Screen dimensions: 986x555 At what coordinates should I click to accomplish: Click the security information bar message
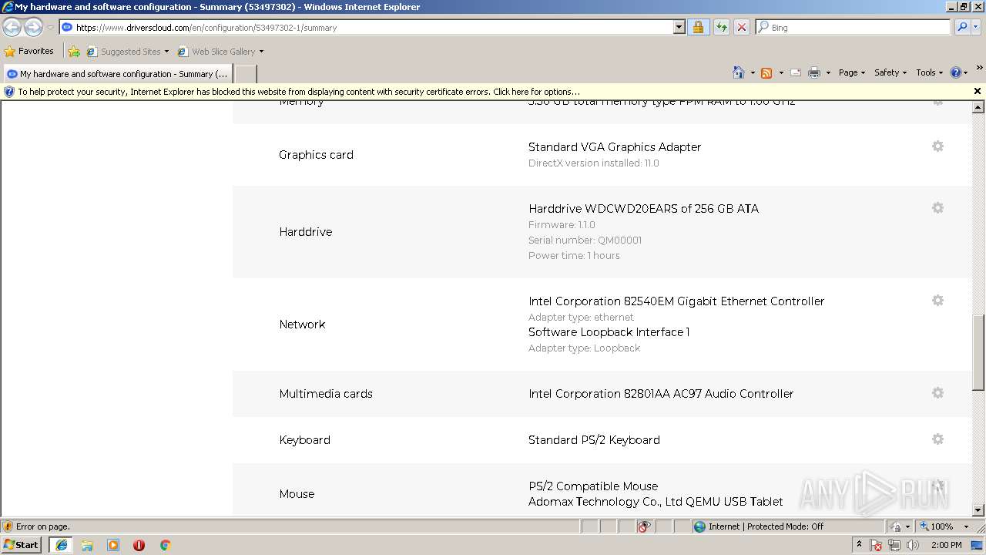coord(299,92)
